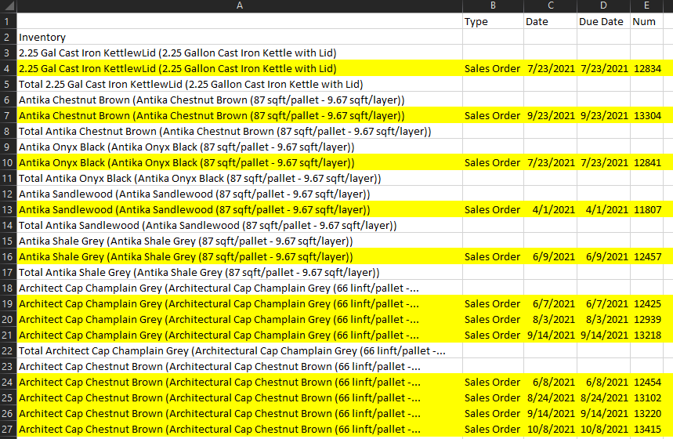
Task: Click order number 13415
Action: click(x=646, y=429)
